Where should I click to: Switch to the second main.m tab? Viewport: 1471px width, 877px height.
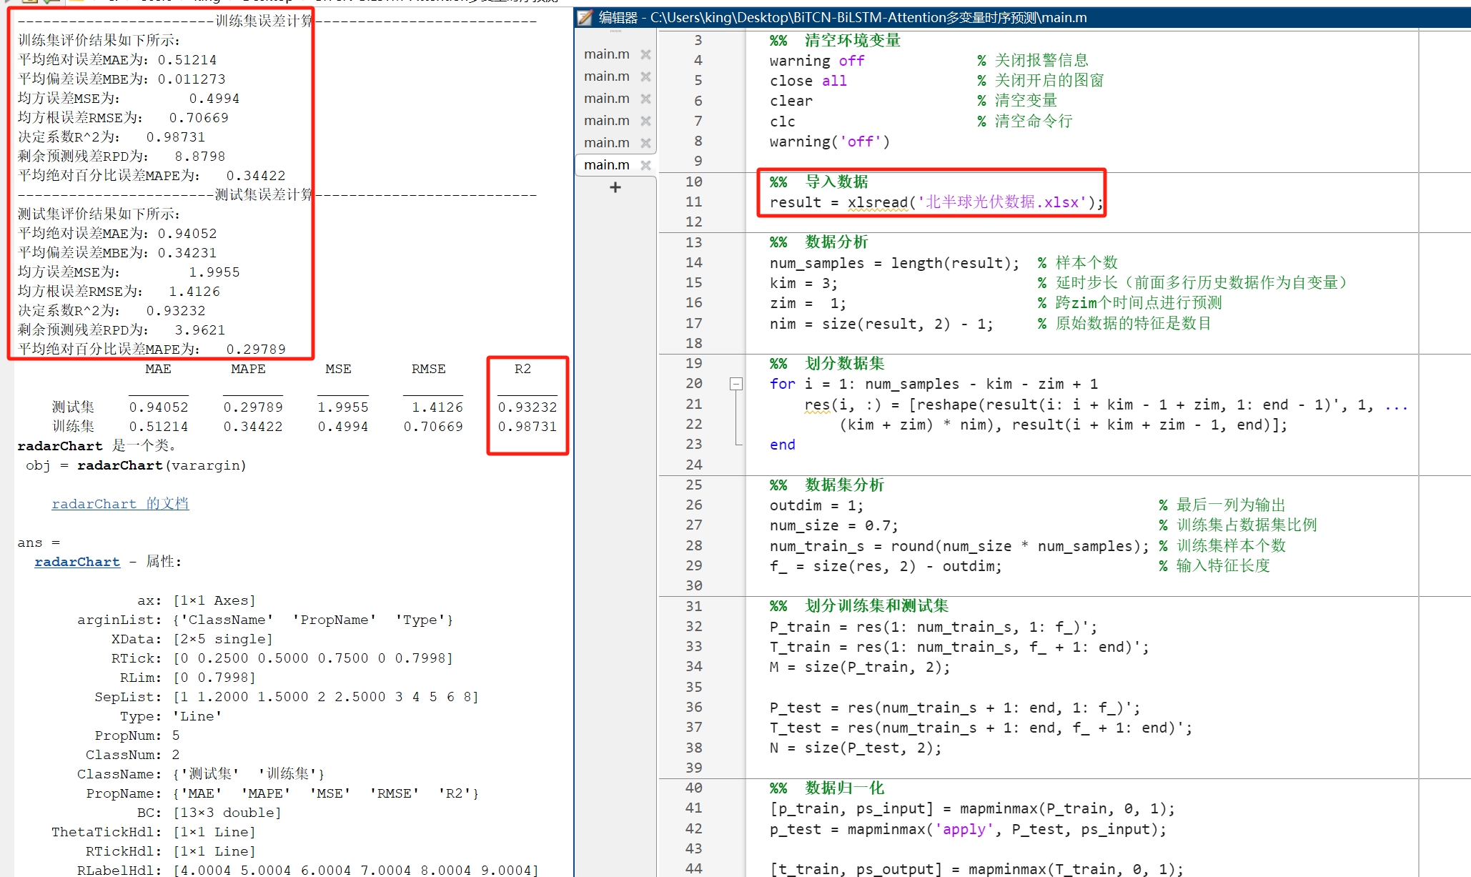tap(606, 76)
